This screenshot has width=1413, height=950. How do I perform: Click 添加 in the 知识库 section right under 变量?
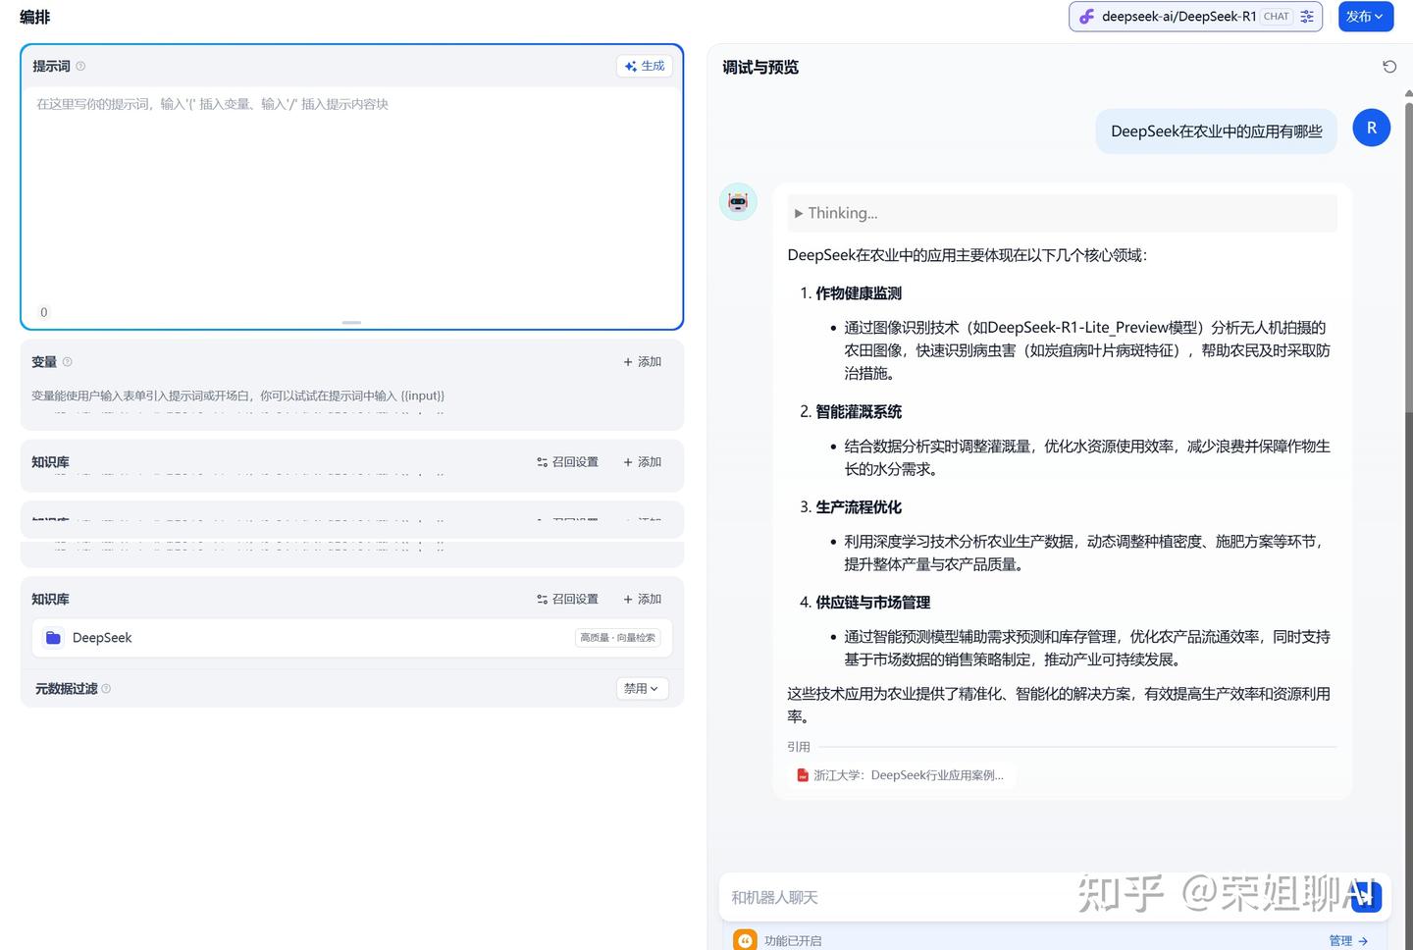(x=643, y=461)
